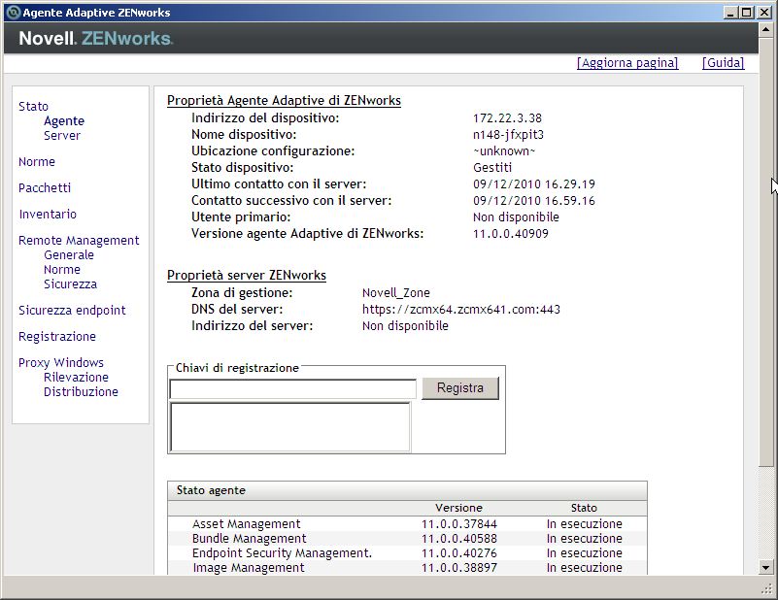Go to the Norme top-level sidebar link
The height and width of the screenshot is (600, 778).
(x=37, y=162)
